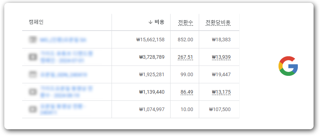Click the 캠페인 column header
The width and height of the screenshot is (320, 136).
point(36,22)
